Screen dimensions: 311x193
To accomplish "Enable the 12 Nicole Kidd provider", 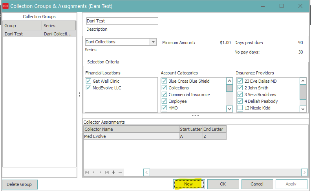I will (240, 108).
